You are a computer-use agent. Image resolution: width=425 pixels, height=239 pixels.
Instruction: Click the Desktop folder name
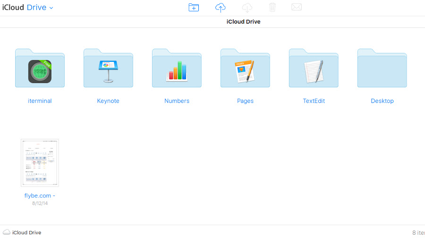382,101
